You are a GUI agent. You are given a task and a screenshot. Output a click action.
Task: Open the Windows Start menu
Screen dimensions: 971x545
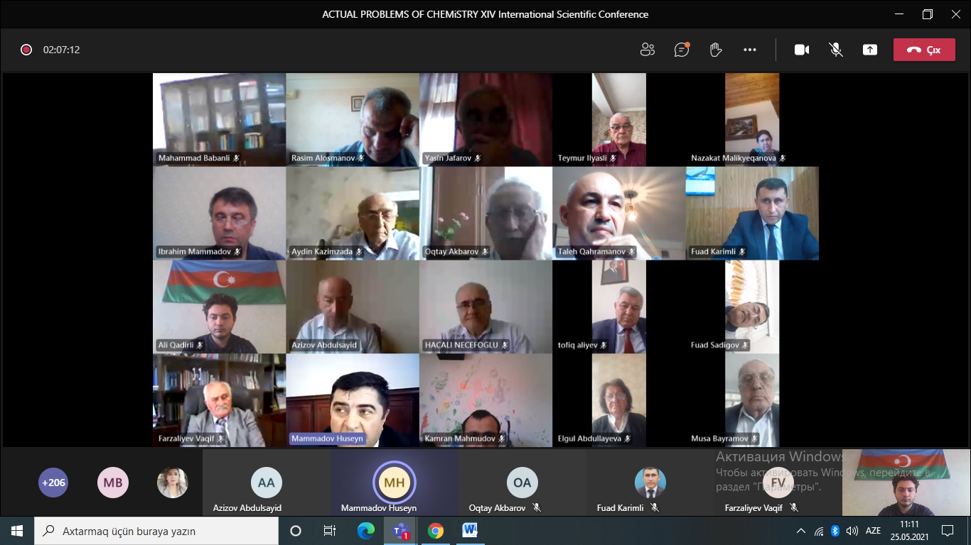pyautogui.click(x=17, y=531)
